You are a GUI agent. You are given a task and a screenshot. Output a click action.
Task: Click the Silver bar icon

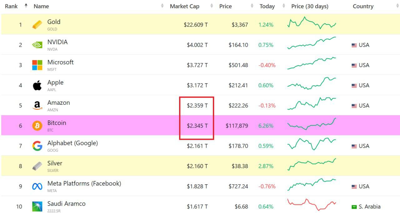point(37,166)
